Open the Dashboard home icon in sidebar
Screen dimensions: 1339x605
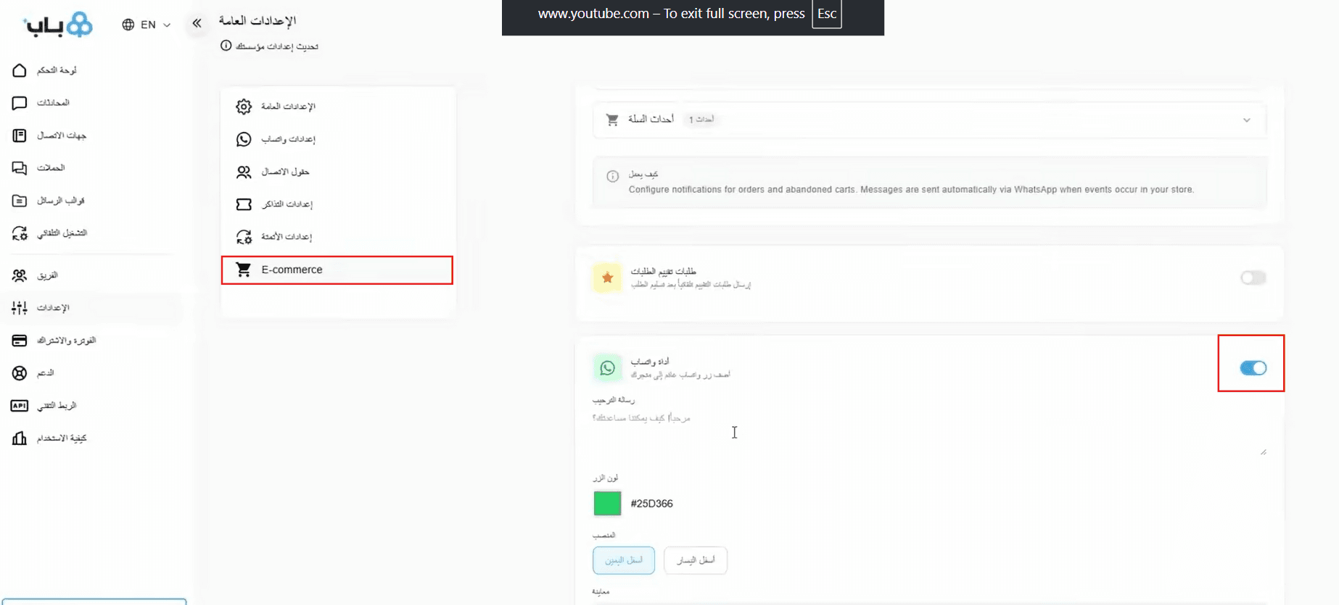[20, 70]
